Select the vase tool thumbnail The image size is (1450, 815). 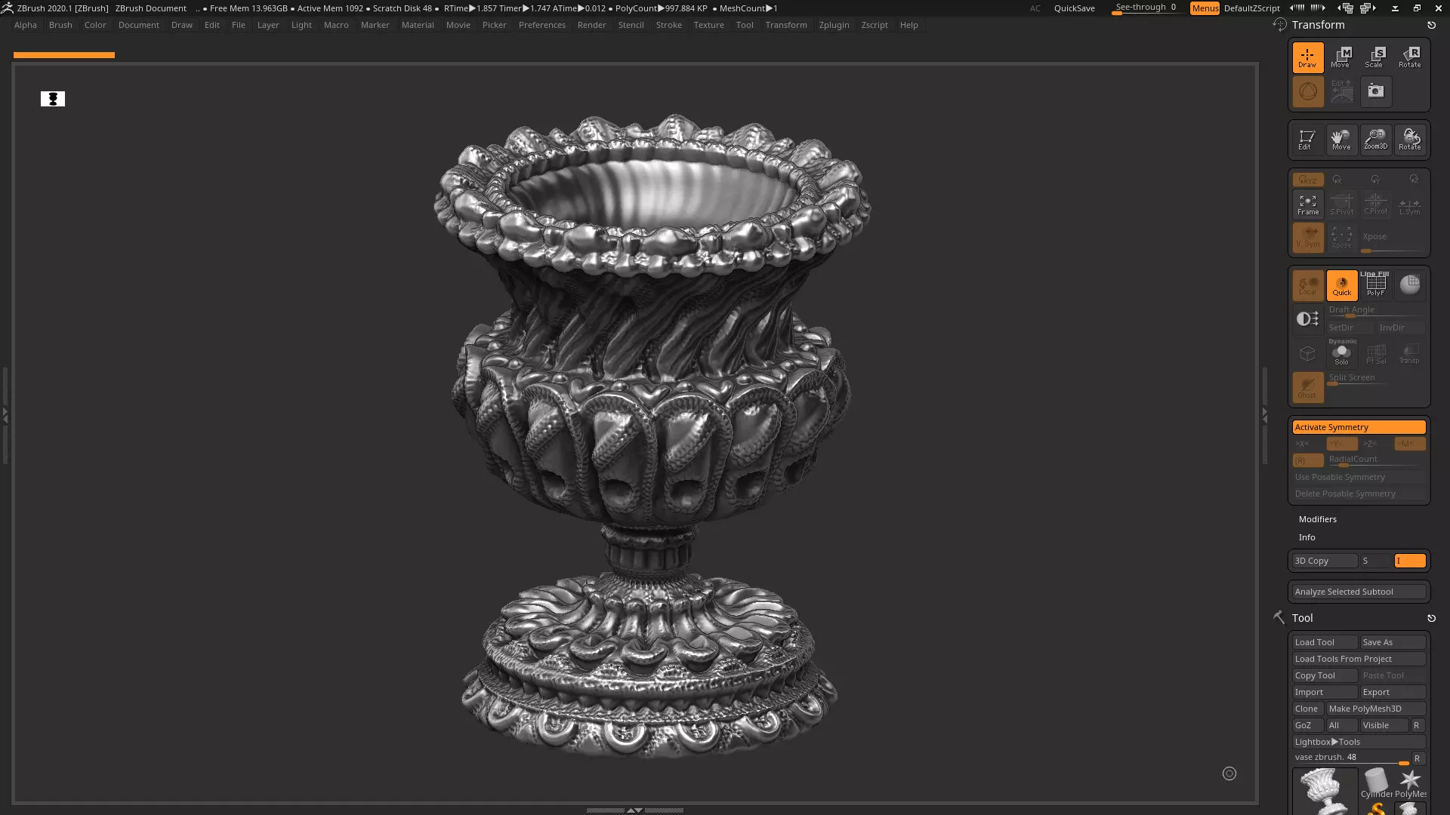[1325, 791]
